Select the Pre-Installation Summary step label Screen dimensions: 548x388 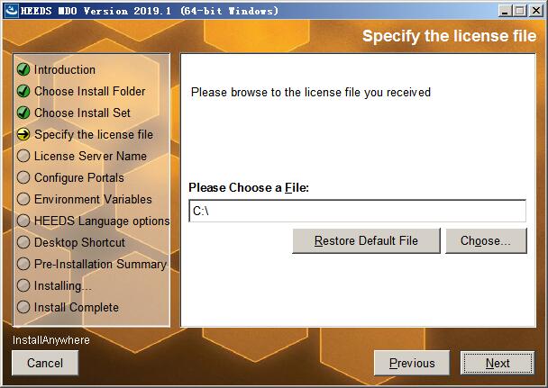click(100, 264)
